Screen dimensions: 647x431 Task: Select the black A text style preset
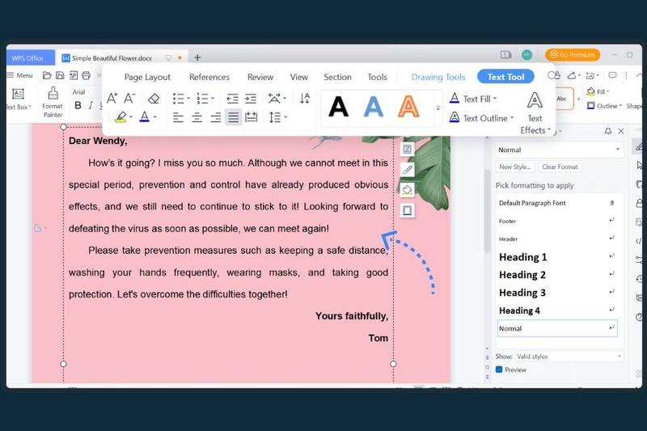pos(338,108)
